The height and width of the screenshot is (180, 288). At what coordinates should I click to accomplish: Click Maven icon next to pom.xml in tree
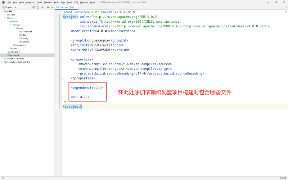(x=8, y=55)
